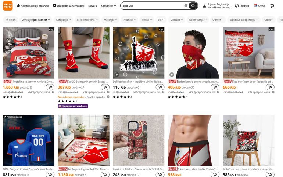Click the search magnifier button
The width and height of the screenshot is (283, 177).
pos(193,6)
